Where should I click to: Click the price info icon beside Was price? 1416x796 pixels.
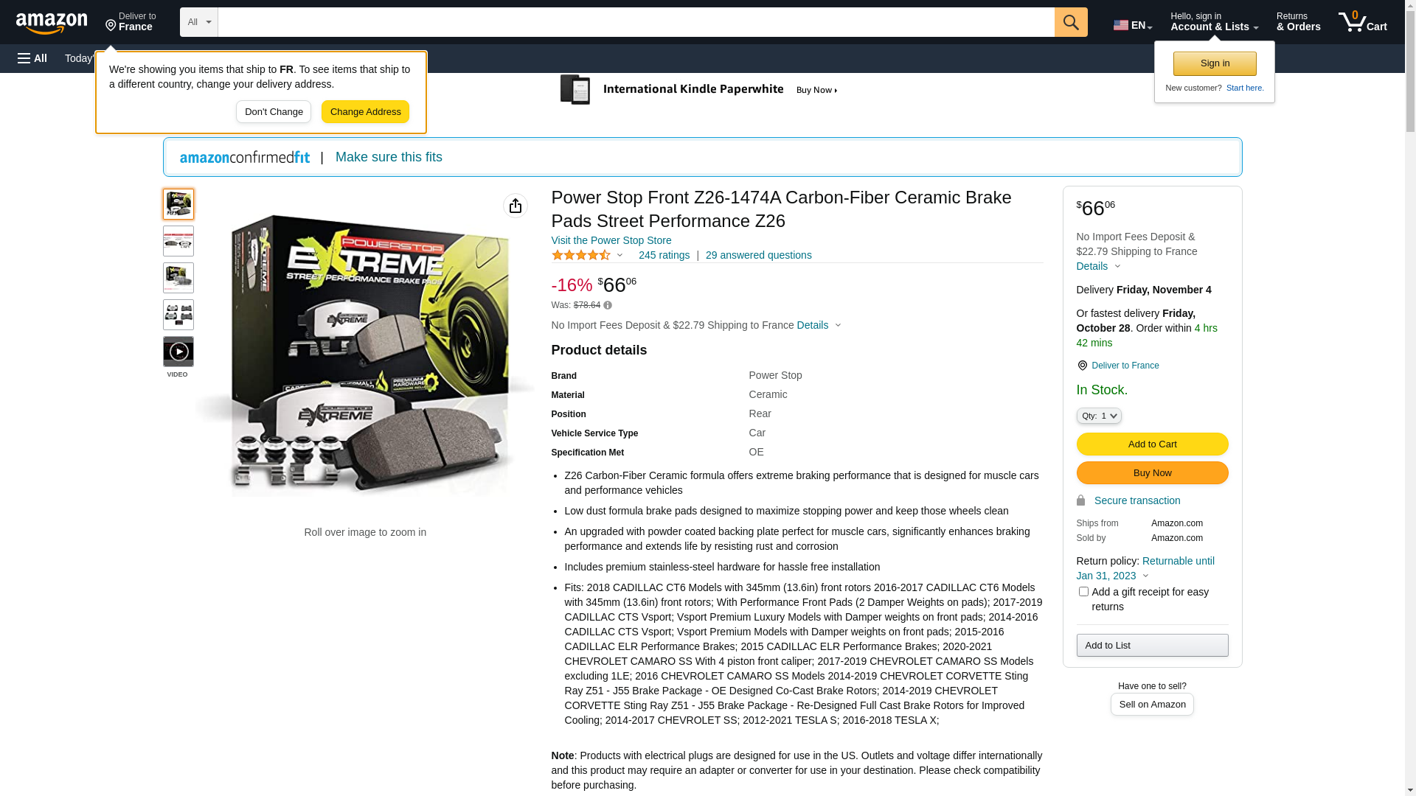coord(608,305)
